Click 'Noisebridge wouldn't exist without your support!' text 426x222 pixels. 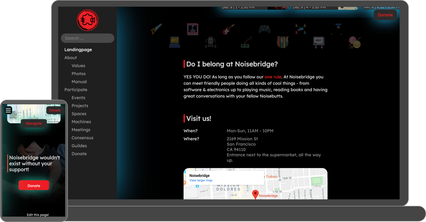point(34,164)
